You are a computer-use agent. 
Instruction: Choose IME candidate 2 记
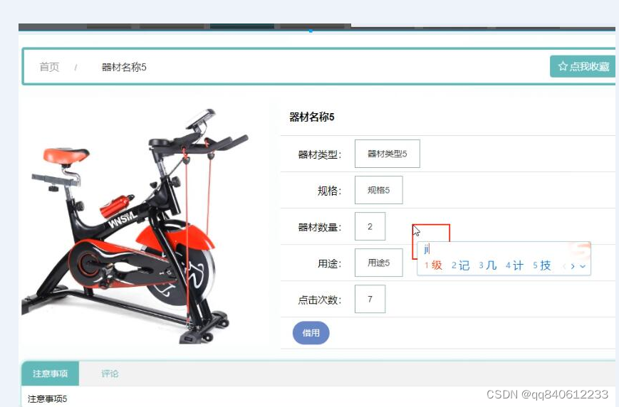(x=460, y=265)
